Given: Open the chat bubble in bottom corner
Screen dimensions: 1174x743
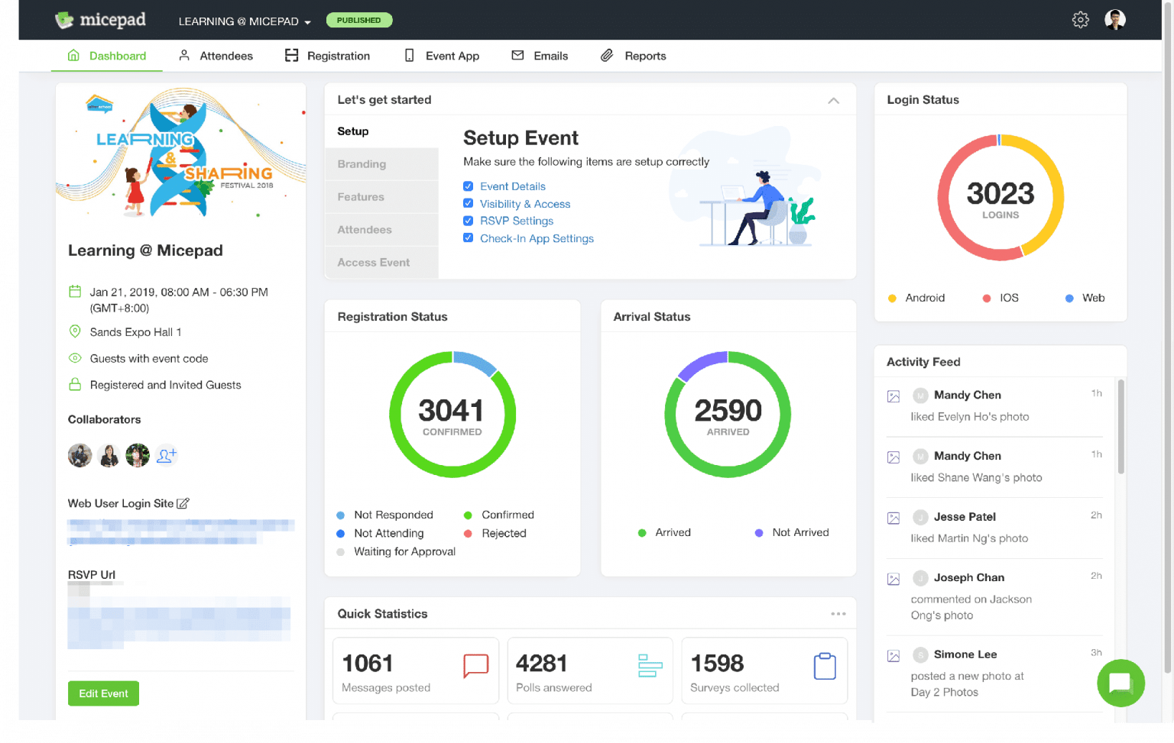Looking at the screenshot, I should (x=1120, y=683).
